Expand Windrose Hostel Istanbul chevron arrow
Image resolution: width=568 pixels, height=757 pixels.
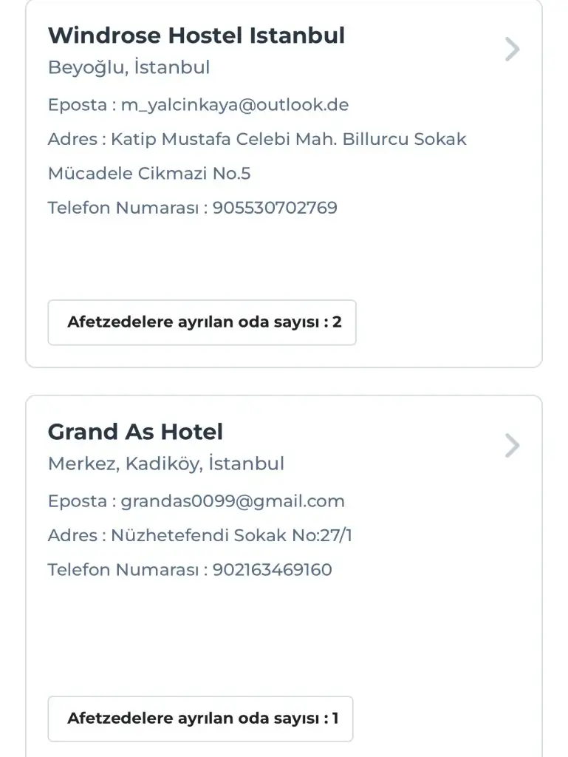pos(512,50)
